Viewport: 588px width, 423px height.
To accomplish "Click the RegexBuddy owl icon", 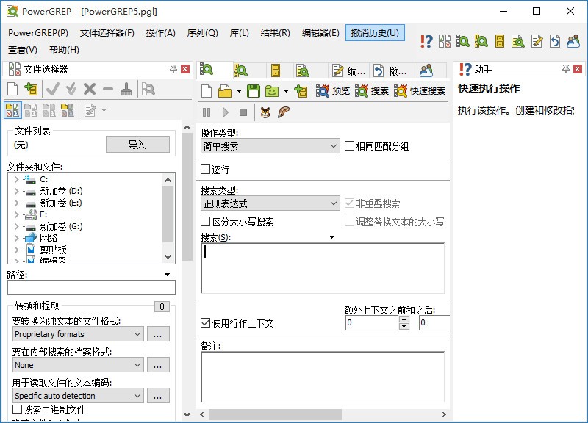I will pyautogui.click(x=265, y=112).
